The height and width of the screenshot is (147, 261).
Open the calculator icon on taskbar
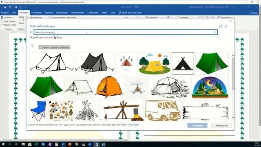pos(56,144)
